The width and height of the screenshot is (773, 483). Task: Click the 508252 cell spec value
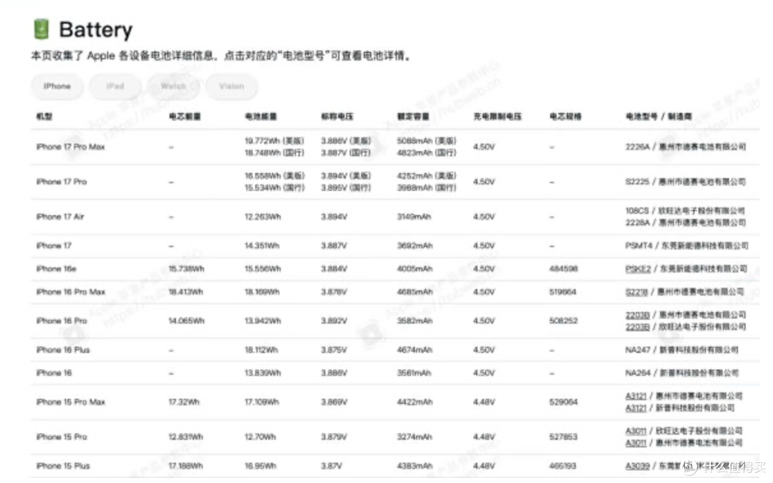click(x=563, y=321)
